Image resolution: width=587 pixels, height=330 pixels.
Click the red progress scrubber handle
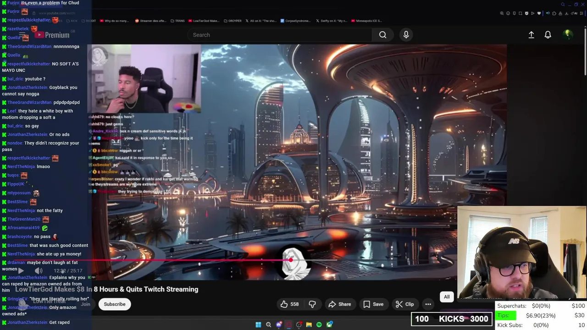tap(290, 260)
